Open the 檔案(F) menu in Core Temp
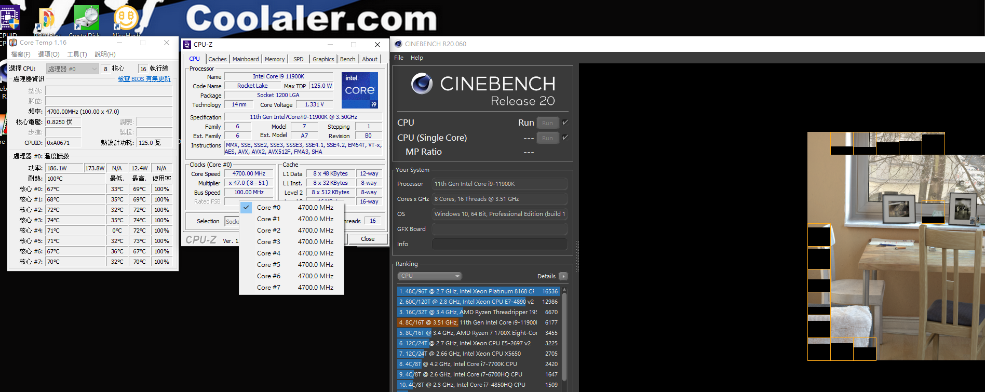The height and width of the screenshot is (392, 985). [21, 55]
